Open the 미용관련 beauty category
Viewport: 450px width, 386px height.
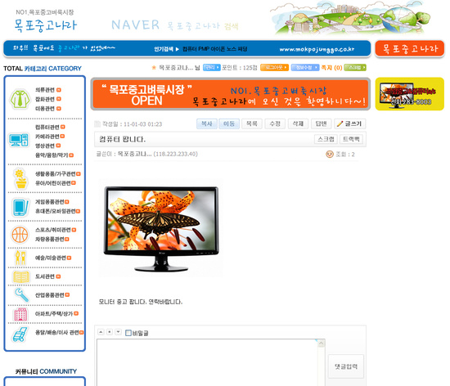(45, 109)
